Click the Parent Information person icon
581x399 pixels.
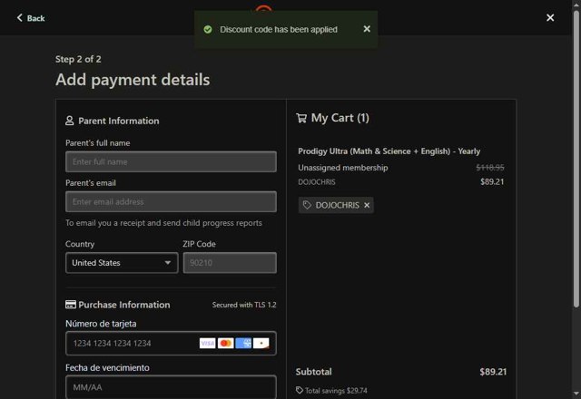point(69,121)
